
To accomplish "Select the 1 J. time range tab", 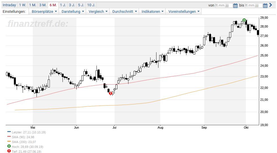I will coord(63,5).
